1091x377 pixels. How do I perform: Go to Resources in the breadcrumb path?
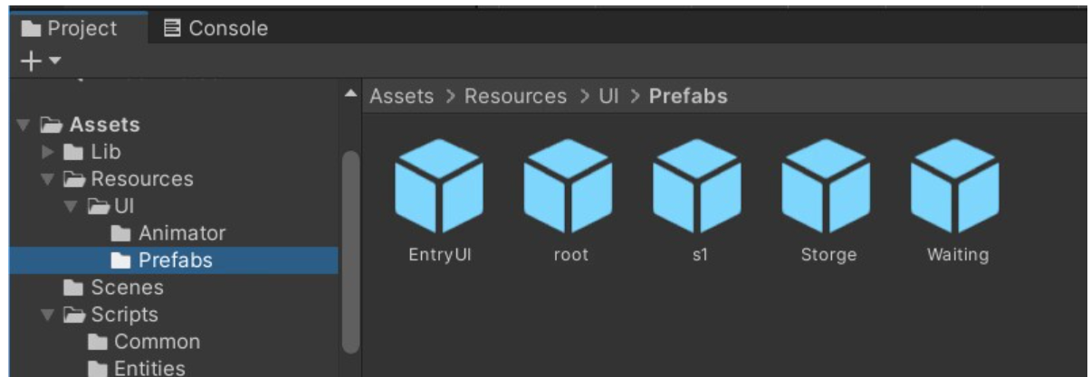[x=515, y=96]
